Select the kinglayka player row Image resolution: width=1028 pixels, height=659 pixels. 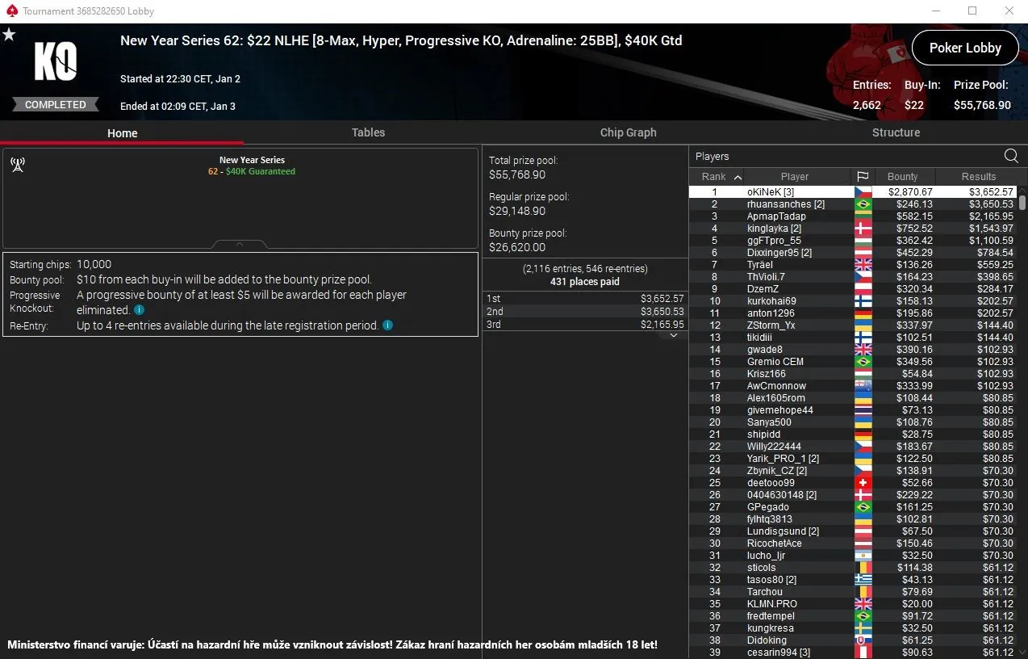click(x=773, y=229)
